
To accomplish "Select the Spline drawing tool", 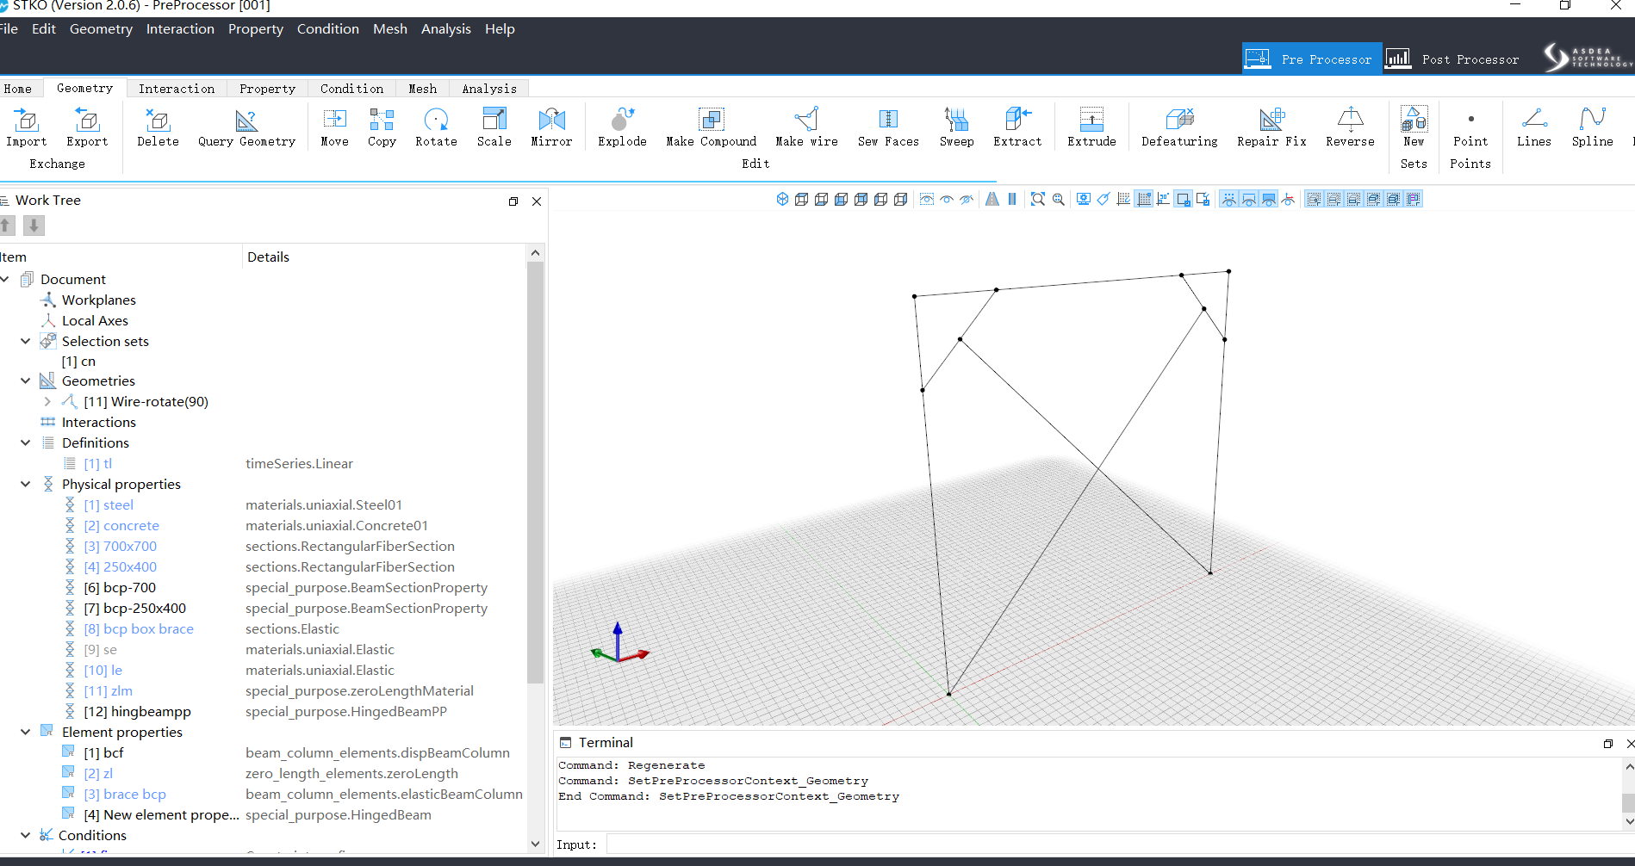I will point(1592,127).
